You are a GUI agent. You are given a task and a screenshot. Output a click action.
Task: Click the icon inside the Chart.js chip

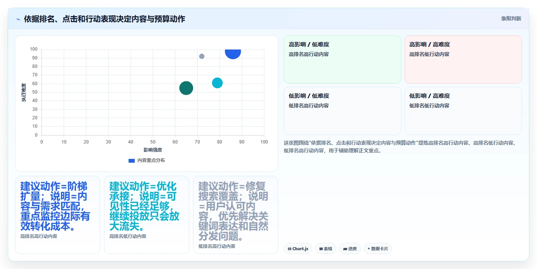tap(289, 249)
